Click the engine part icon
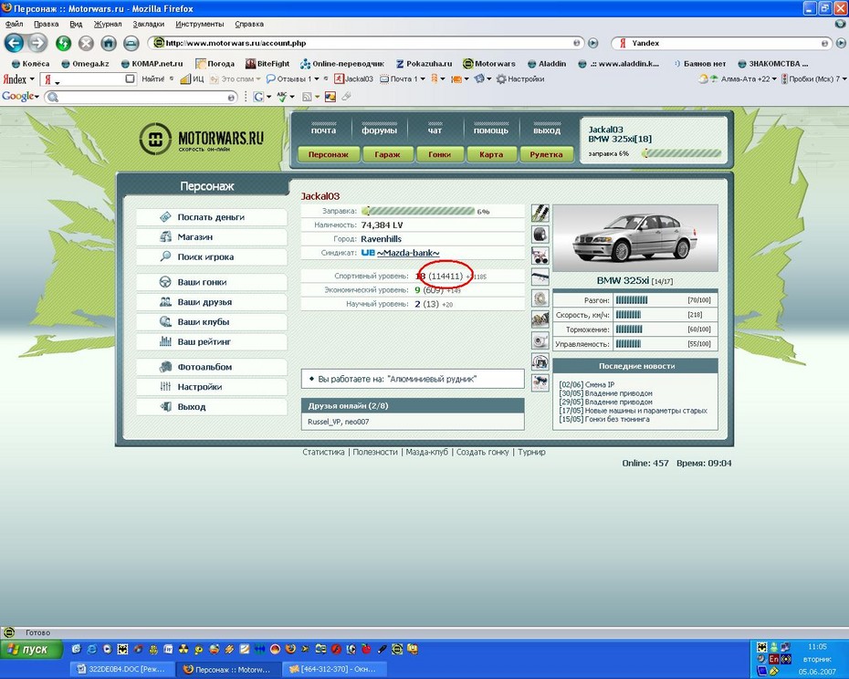This screenshot has height=679, width=849. tap(540, 319)
